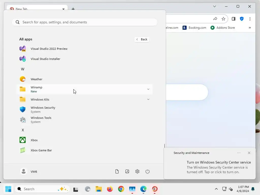Screen dimensions: 260x195
Task: Open the Xbox Game Bar icon
Action: pyautogui.click(x=23, y=150)
